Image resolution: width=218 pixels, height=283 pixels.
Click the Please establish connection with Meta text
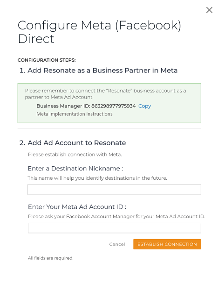point(75,155)
